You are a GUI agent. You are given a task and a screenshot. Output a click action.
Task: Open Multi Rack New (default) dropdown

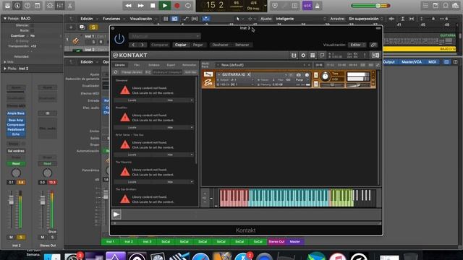coord(263,65)
